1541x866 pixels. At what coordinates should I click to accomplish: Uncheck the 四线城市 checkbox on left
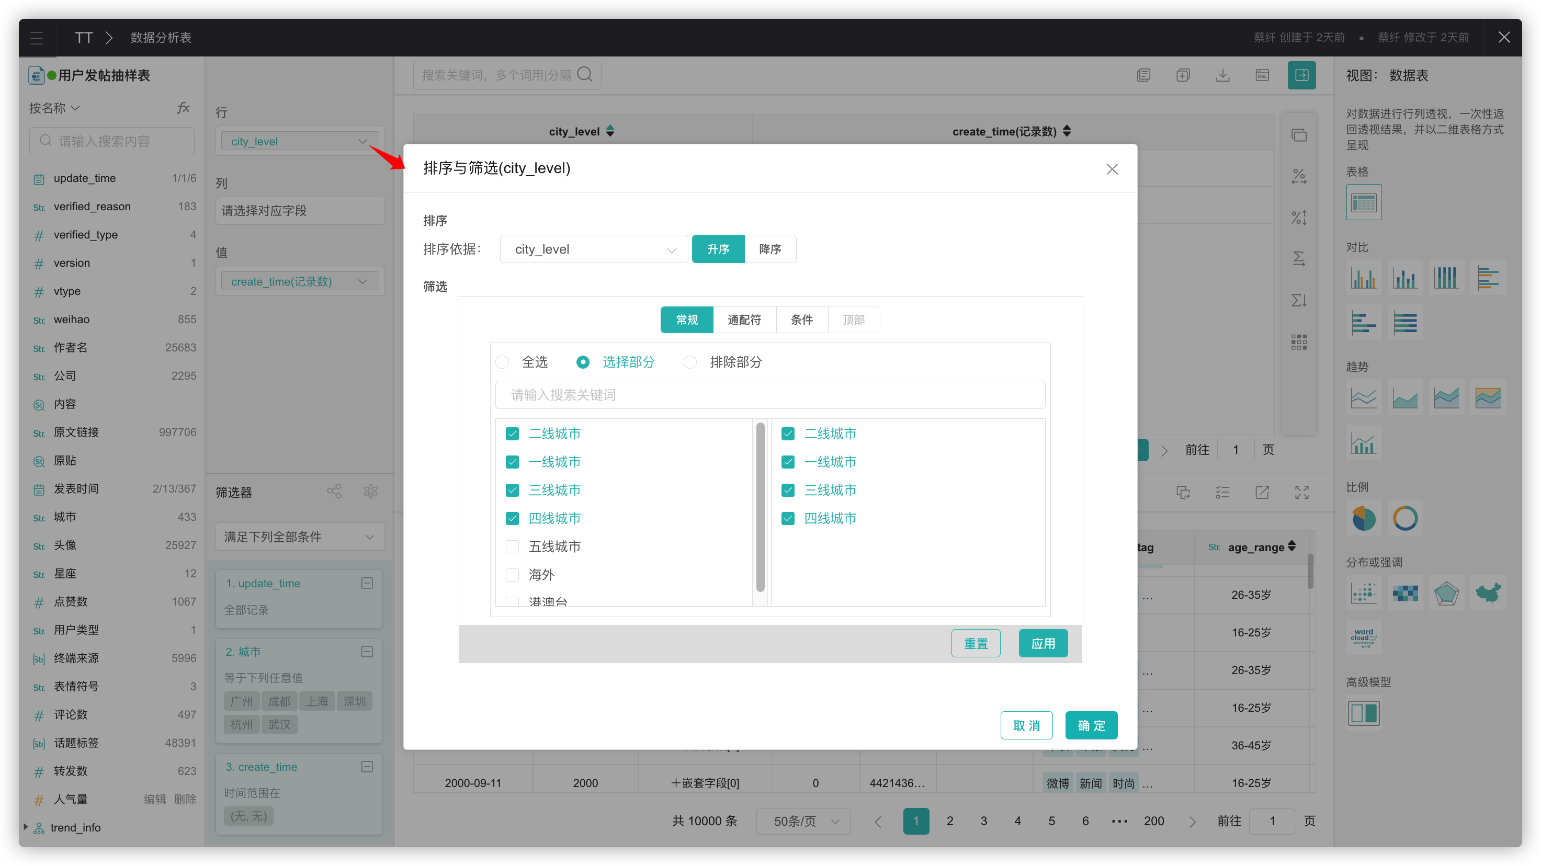coord(512,518)
